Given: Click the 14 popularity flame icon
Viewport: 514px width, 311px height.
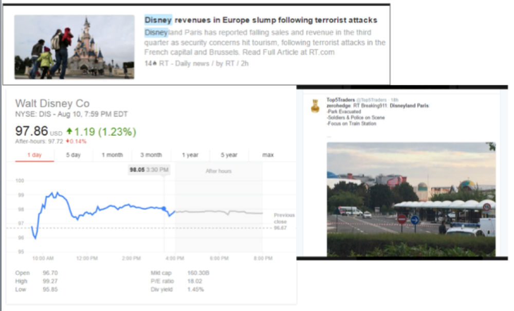Looking at the screenshot, I should point(154,63).
